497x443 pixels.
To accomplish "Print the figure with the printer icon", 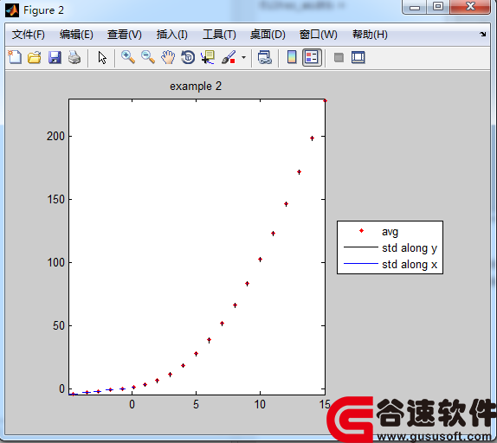I will [74, 58].
